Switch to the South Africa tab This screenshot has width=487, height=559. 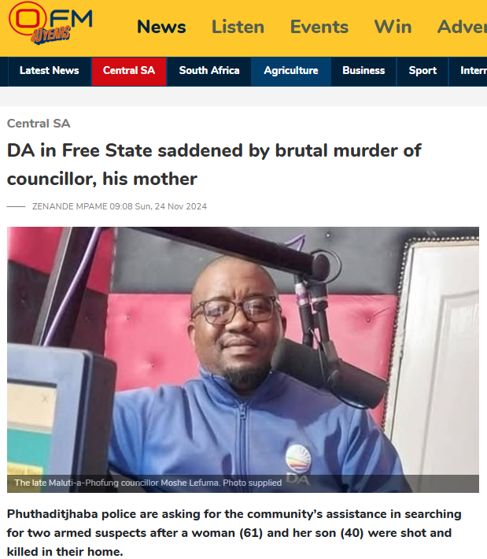pos(209,71)
